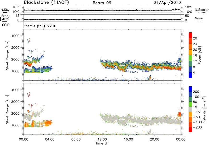Click the "Velocity [m s-1]" color bar title
Image resolution: width=209 pixels, height=145 pixels.
204,109
